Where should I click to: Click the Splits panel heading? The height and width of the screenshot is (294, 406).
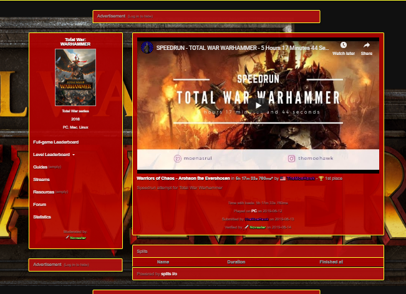click(142, 252)
